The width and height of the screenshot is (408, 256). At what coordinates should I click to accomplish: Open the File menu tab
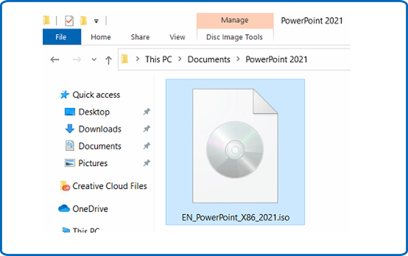61,37
